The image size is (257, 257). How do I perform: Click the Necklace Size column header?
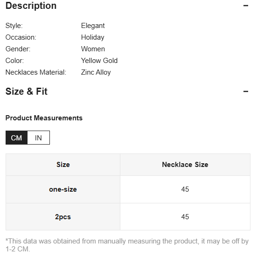click(185, 165)
